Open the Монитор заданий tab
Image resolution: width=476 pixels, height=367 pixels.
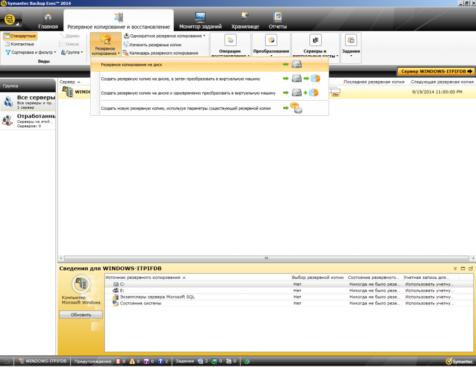200,20
